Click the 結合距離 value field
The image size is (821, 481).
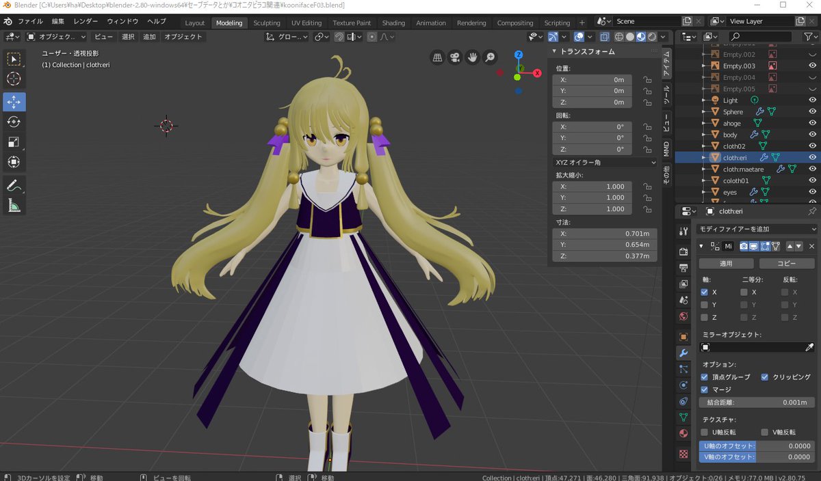(x=757, y=402)
